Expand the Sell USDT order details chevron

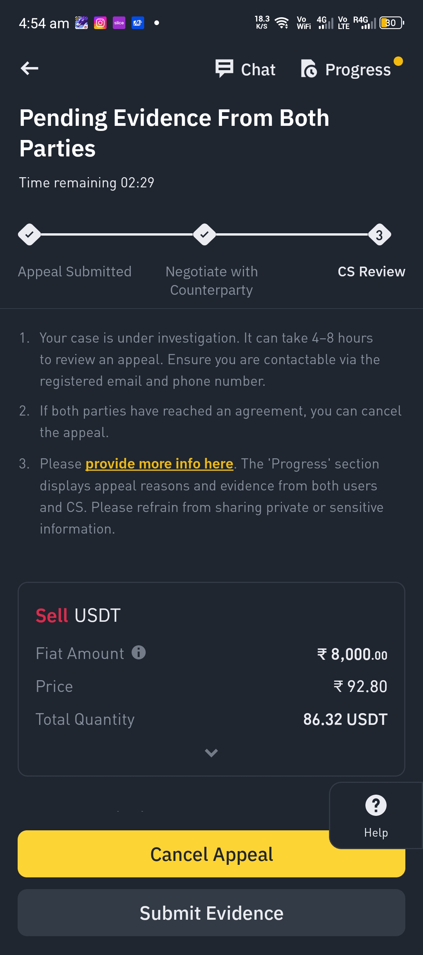(211, 753)
